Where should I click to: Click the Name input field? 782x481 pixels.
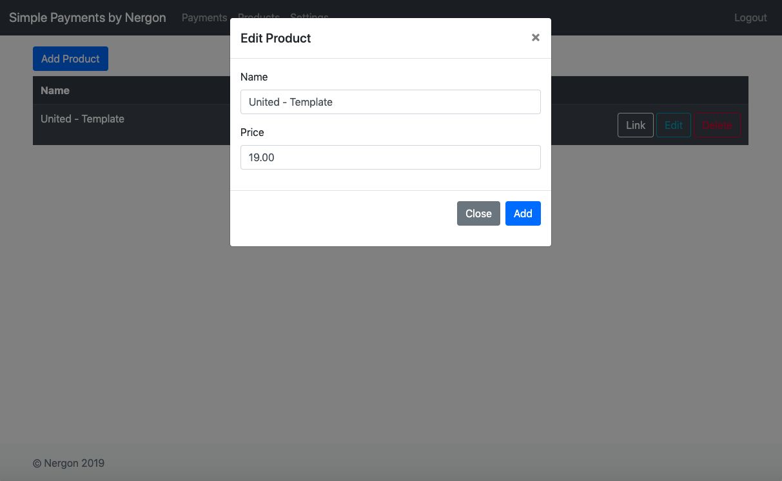(x=390, y=102)
